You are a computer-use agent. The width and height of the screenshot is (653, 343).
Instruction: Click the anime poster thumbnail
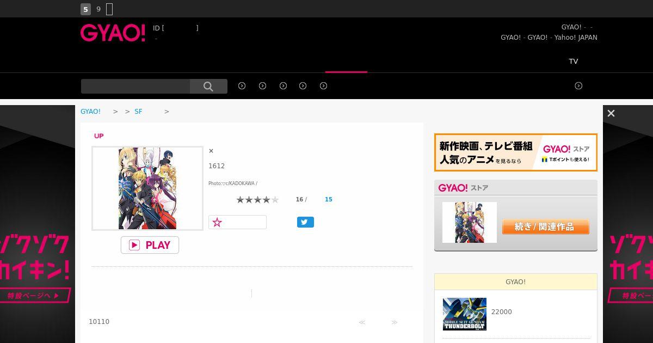click(147, 188)
